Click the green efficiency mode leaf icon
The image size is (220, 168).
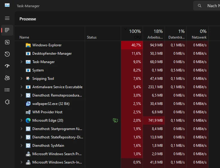(x=115, y=120)
